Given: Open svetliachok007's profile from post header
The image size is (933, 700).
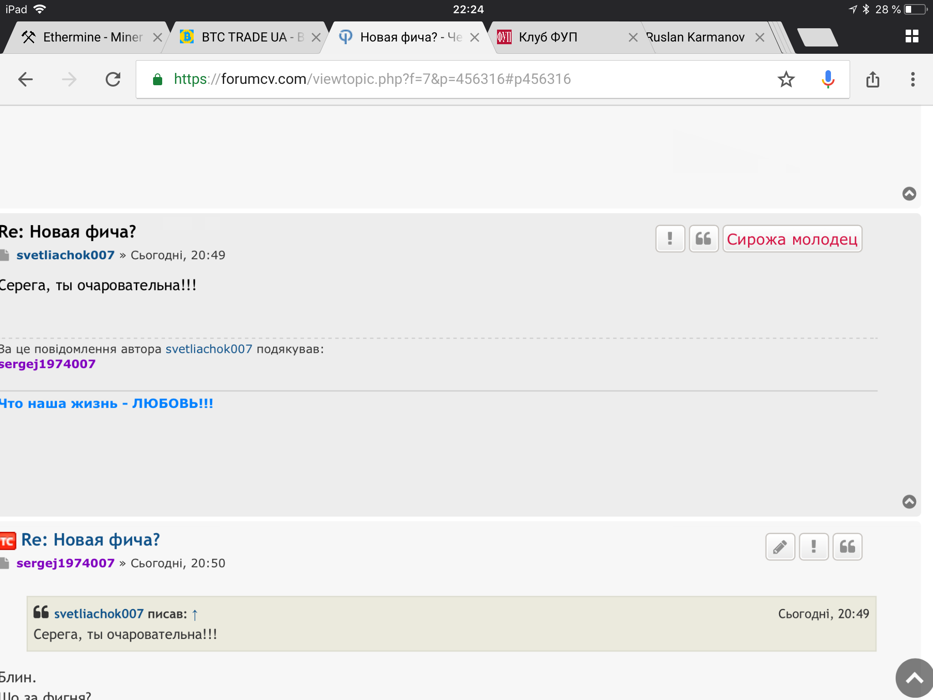Looking at the screenshot, I should [66, 255].
